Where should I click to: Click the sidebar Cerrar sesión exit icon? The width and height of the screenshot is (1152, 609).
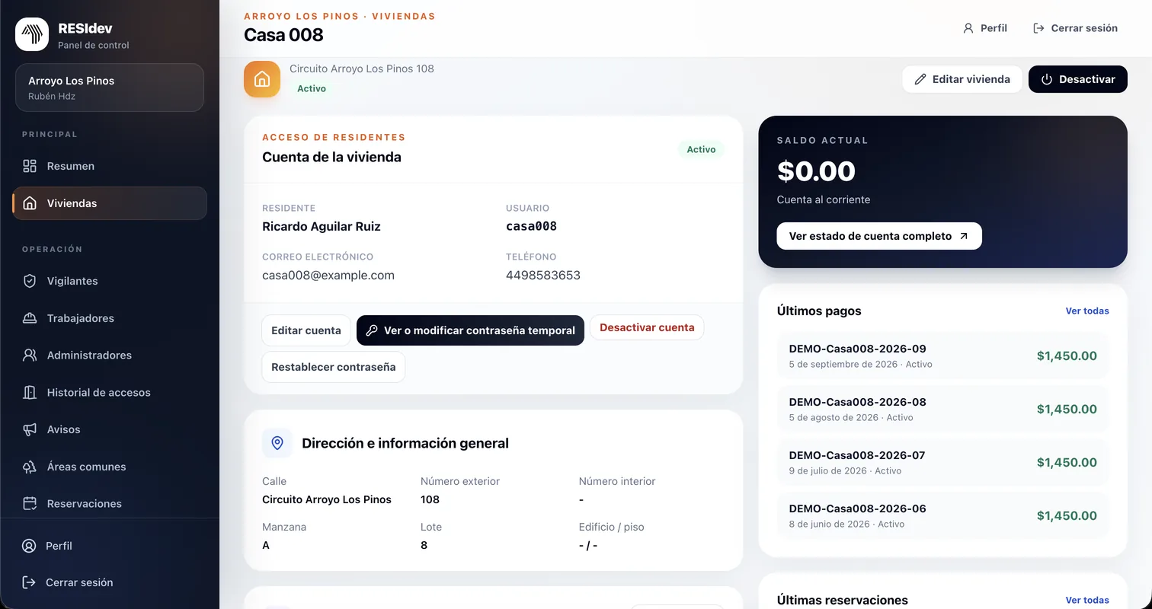(x=29, y=582)
